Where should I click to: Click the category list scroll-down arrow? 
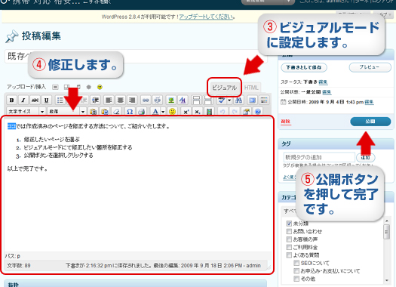(x=387, y=280)
